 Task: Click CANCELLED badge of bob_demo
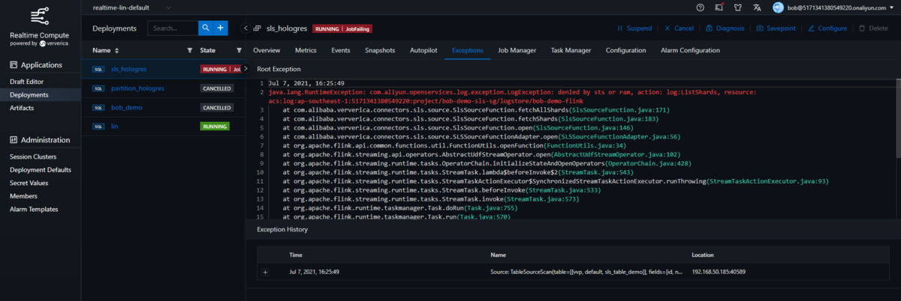pos(216,107)
